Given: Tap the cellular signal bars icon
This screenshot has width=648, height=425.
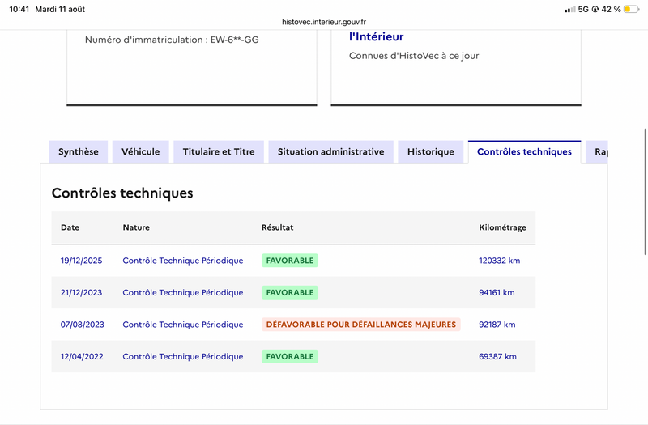Looking at the screenshot, I should coord(570,9).
